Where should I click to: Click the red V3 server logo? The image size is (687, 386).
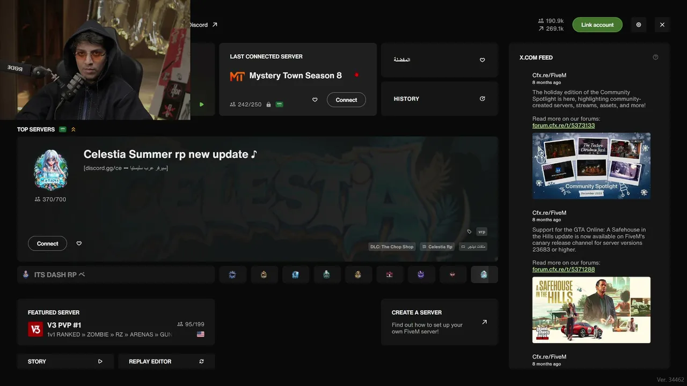tap(35, 329)
